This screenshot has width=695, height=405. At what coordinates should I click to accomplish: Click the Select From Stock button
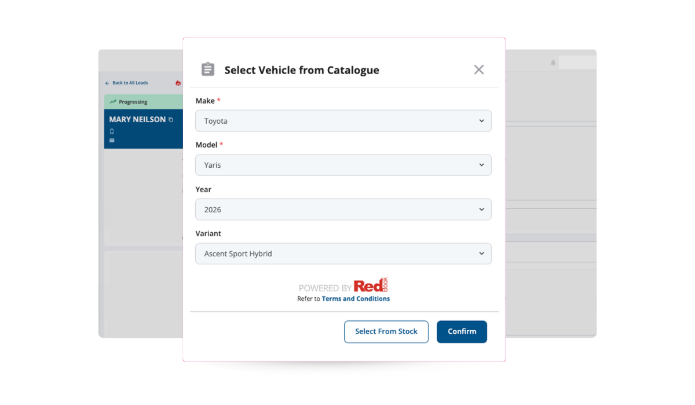click(x=386, y=332)
